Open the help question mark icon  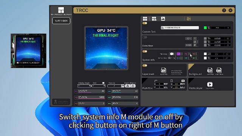click(224, 10)
